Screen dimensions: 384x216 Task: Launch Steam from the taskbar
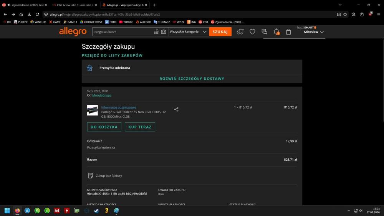(96, 211)
